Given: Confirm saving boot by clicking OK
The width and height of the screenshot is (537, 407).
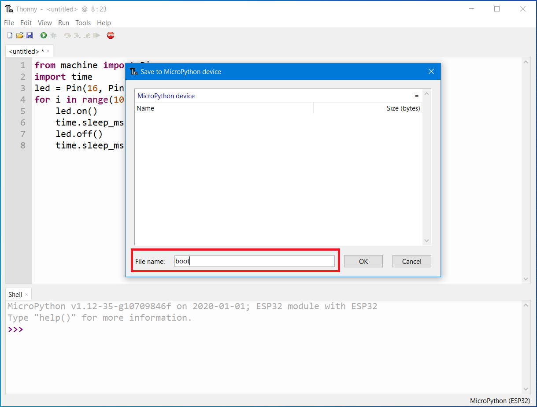Looking at the screenshot, I should (x=363, y=261).
